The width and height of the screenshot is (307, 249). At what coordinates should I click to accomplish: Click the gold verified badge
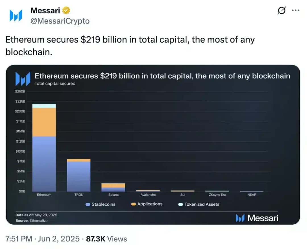point(66,10)
